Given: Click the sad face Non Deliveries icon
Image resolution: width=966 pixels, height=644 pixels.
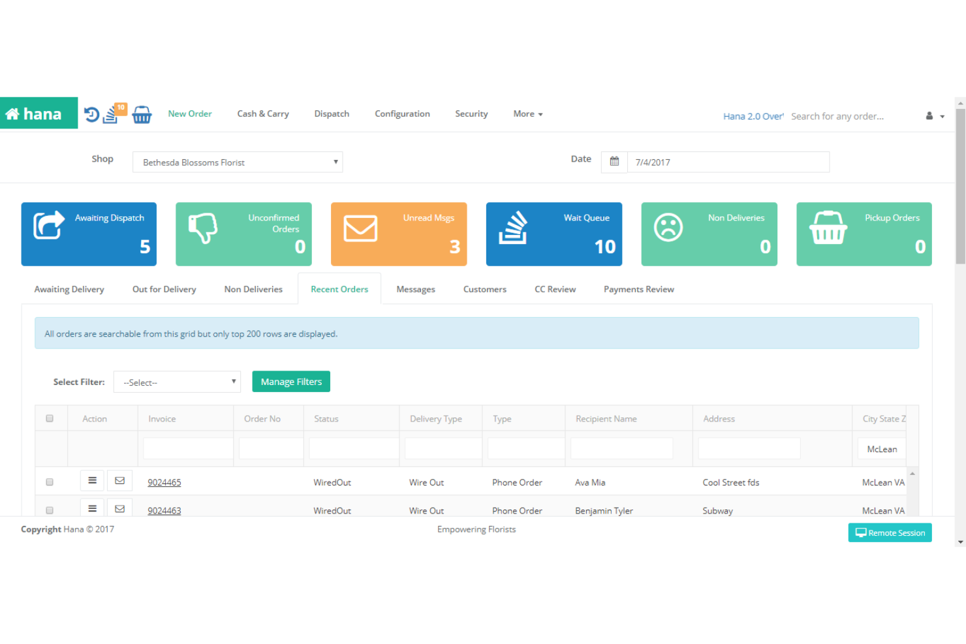Looking at the screenshot, I should 668,227.
